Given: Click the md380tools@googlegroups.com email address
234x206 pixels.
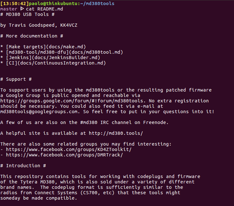Looking at the screenshot, I should click(39, 112).
